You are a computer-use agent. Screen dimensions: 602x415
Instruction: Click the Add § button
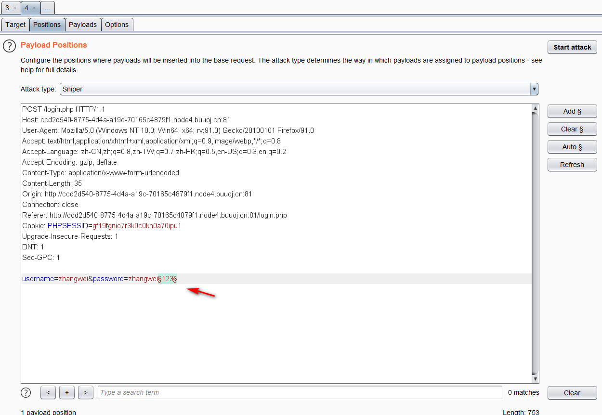572,111
